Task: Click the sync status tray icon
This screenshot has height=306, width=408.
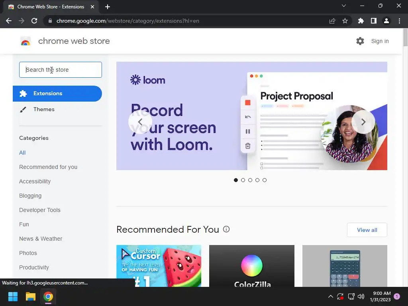Action: 340,296
